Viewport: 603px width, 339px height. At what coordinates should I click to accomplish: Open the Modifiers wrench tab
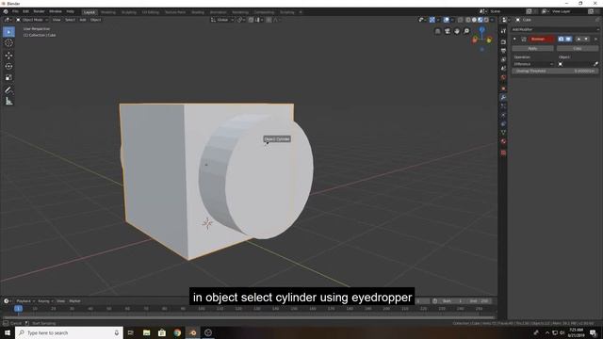tap(503, 98)
